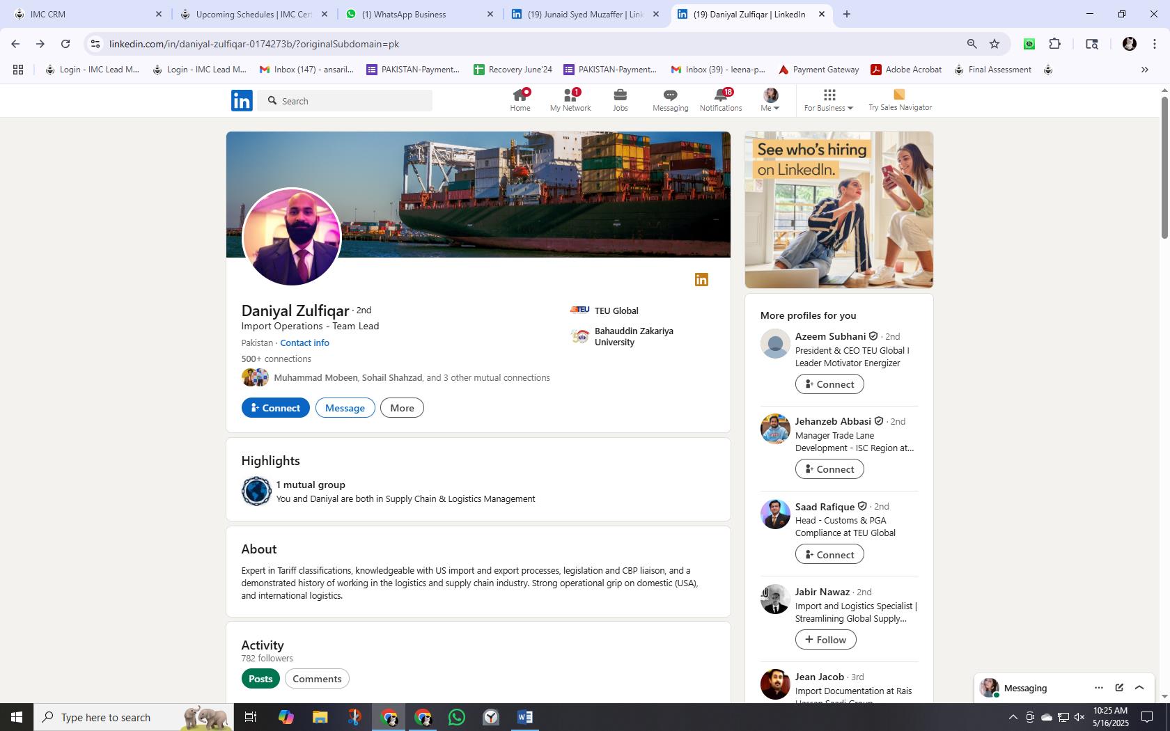Screen dimensions: 1170x731
Task: Open the Jobs briefcase icon
Action: tap(620, 100)
